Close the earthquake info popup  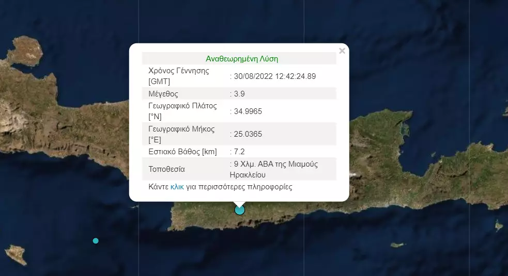pyautogui.click(x=342, y=51)
